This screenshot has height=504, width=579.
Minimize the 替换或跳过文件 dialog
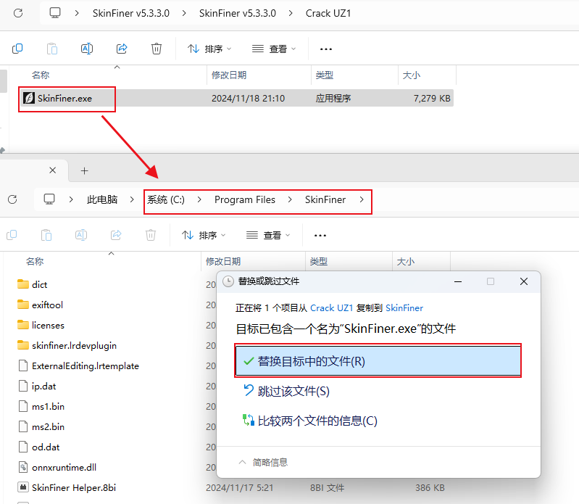click(458, 281)
